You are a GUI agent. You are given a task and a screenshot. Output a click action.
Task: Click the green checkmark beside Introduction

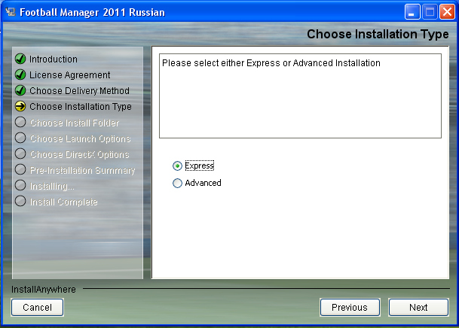(20, 59)
